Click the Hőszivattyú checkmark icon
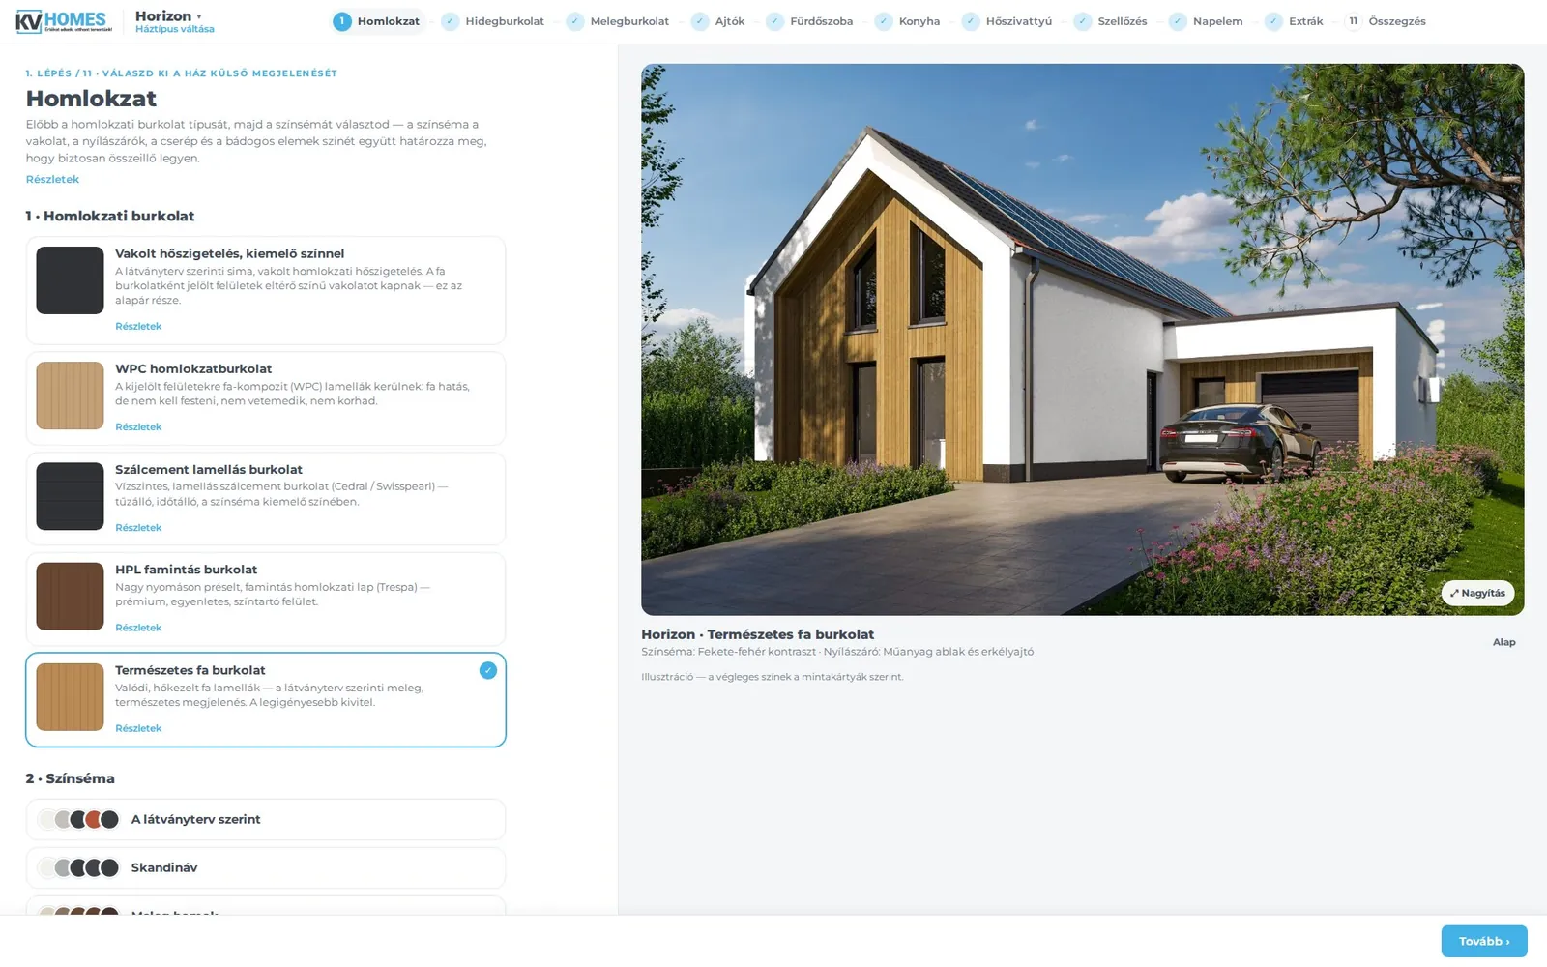Screen dimensions: 1547x967 coord(971,21)
